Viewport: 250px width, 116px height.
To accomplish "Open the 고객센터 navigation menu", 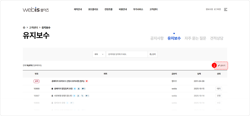I will point(153,9).
